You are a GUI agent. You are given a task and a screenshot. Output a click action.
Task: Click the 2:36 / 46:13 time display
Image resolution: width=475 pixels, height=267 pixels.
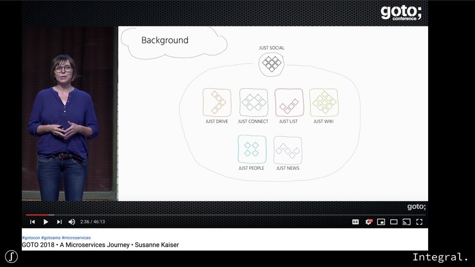pyautogui.click(x=92, y=222)
